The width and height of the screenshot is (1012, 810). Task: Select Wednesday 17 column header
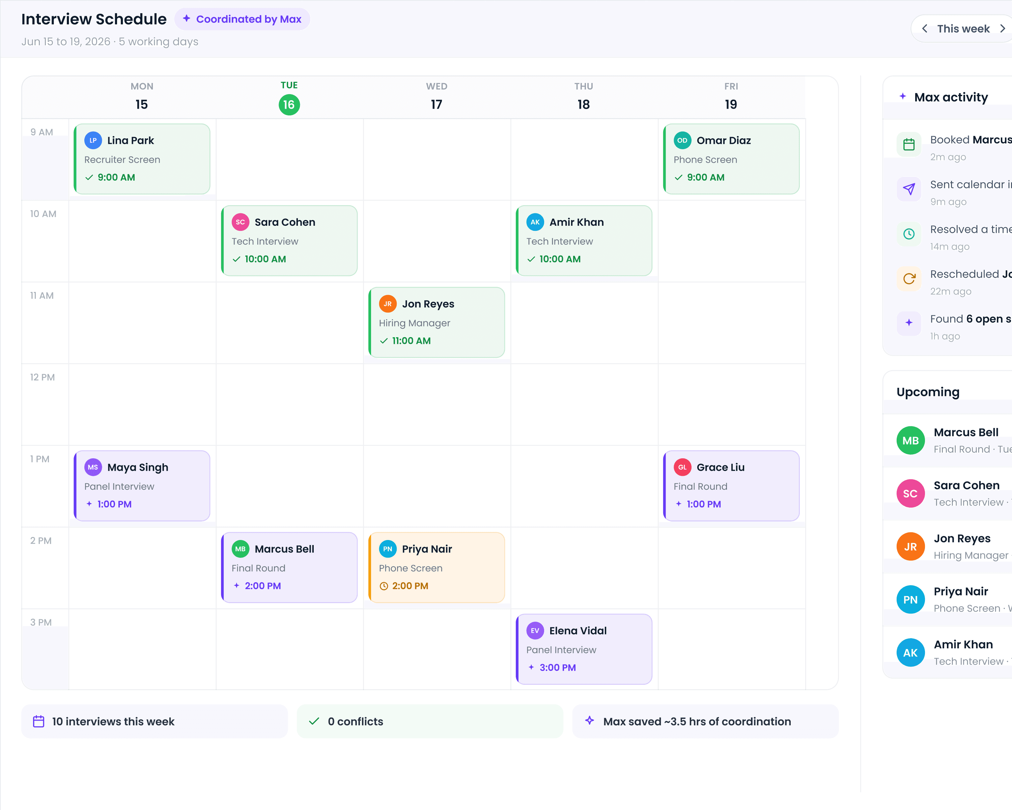click(437, 97)
